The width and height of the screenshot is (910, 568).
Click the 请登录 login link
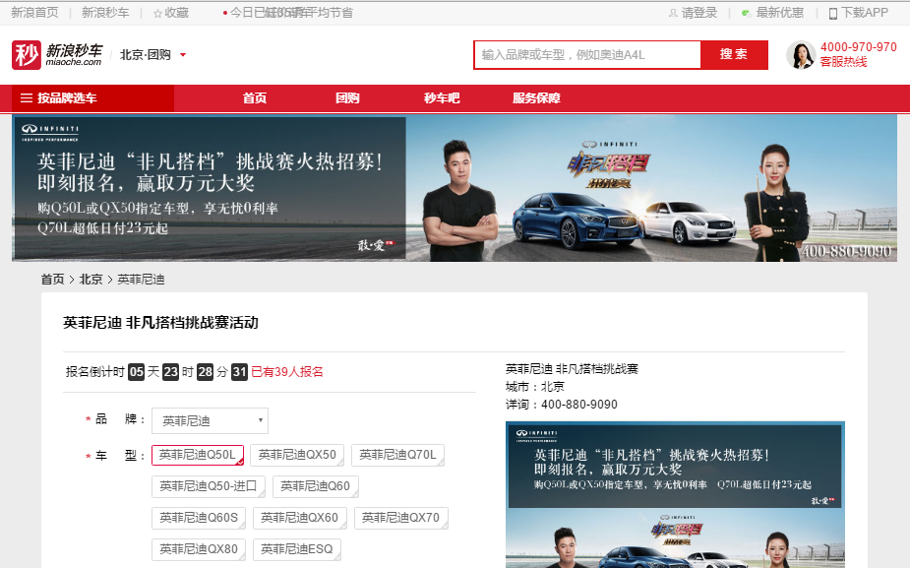click(x=698, y=13)
